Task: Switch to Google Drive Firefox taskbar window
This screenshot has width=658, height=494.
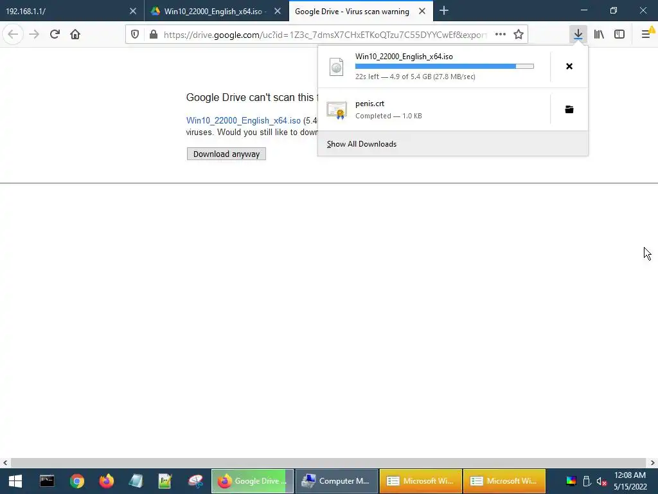Action: coord(252,481)
